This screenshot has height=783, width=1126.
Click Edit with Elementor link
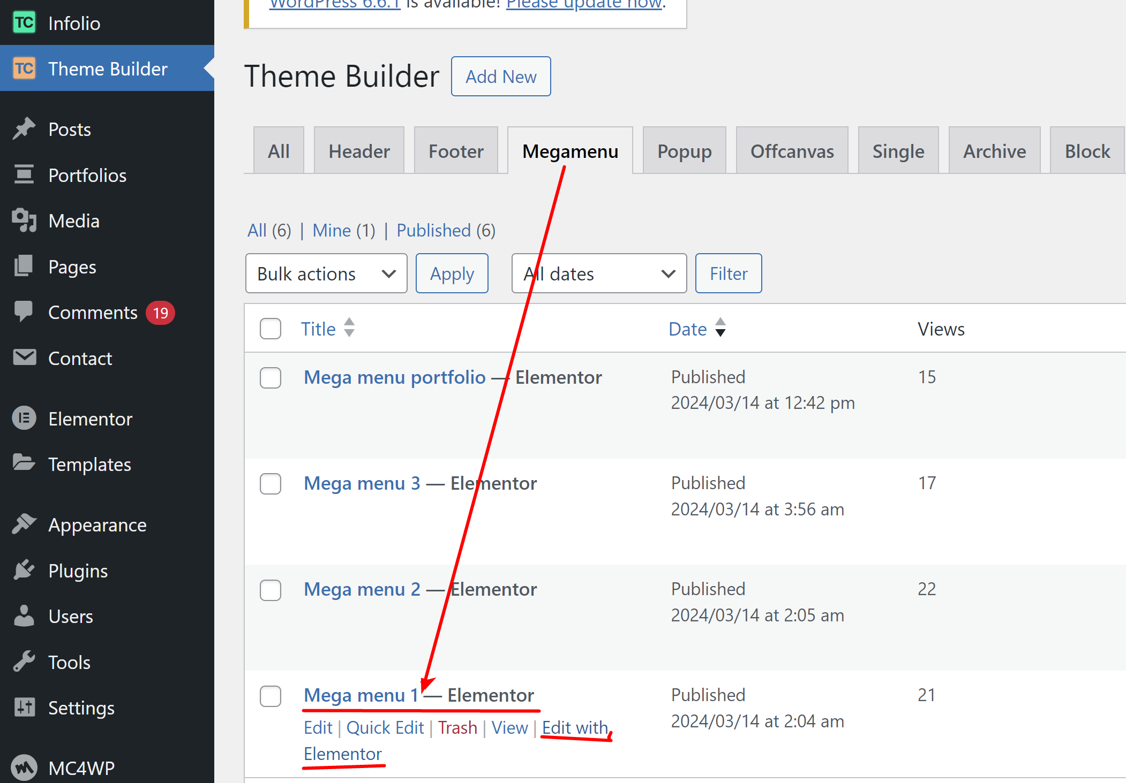click(x=575, y=728)
